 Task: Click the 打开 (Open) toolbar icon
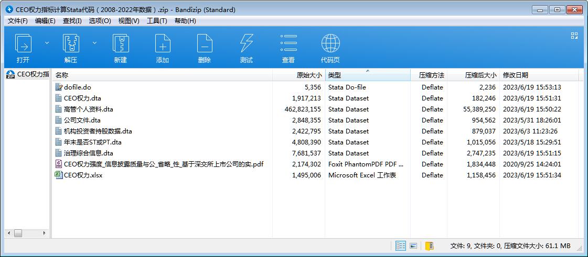(23, 43)
